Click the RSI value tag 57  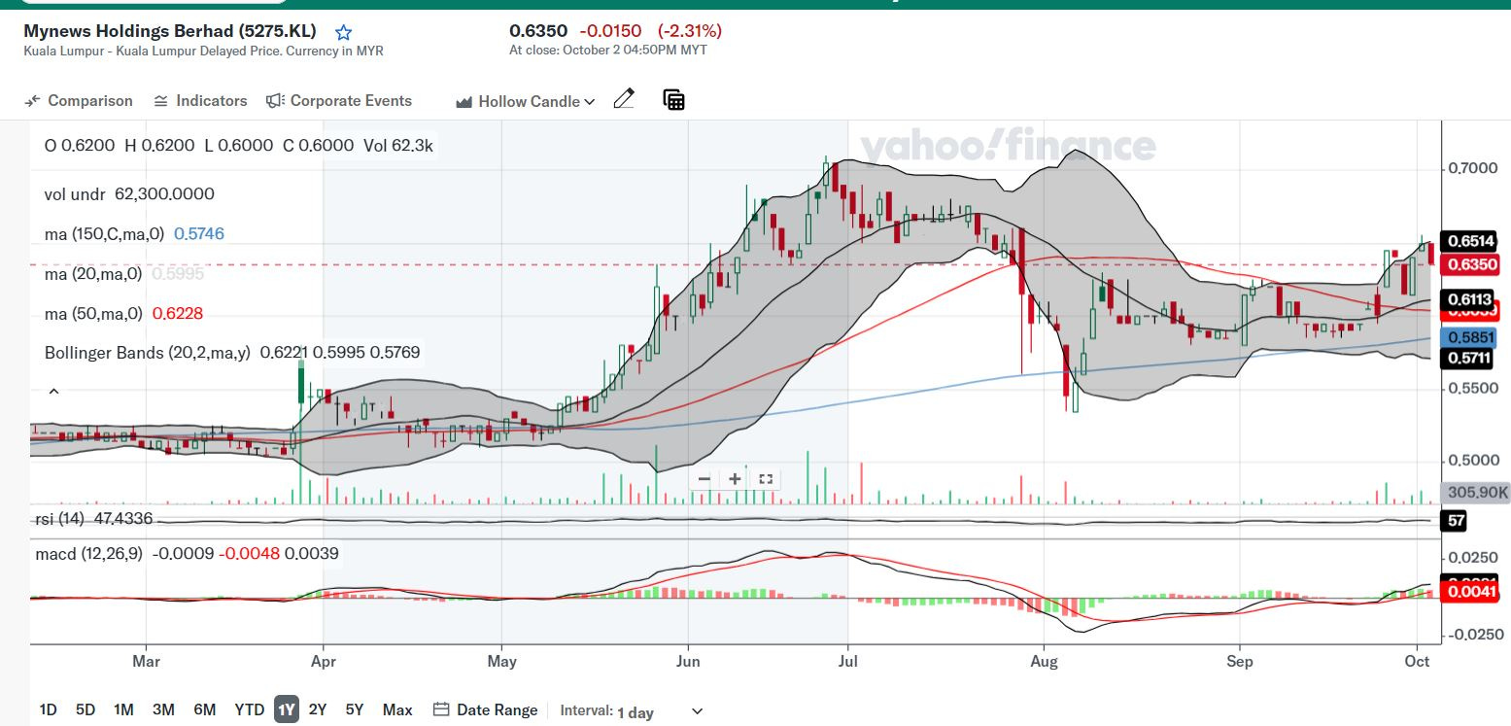(x=1456, y=521)
